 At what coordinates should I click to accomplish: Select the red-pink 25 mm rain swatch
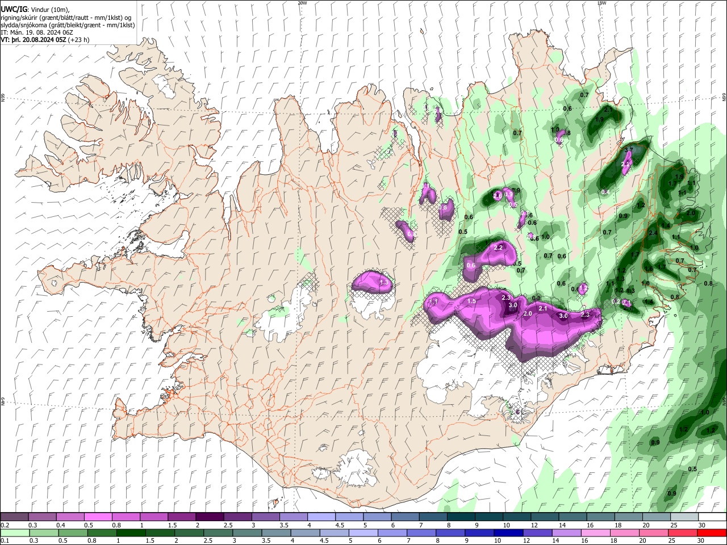[x=684, y=533]
